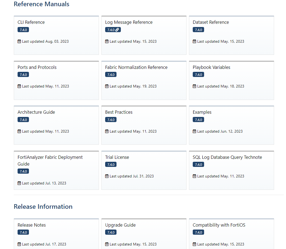Select 7.4.0 badge under Playbook Variables
286x249 pixels.
pyautogui.click(x=198, y=75)
